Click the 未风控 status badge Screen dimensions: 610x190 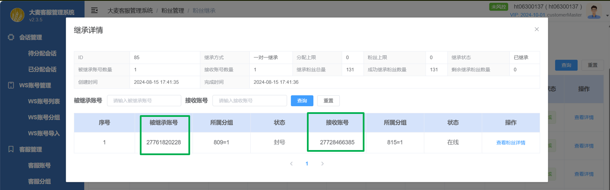tap(499, 7)
